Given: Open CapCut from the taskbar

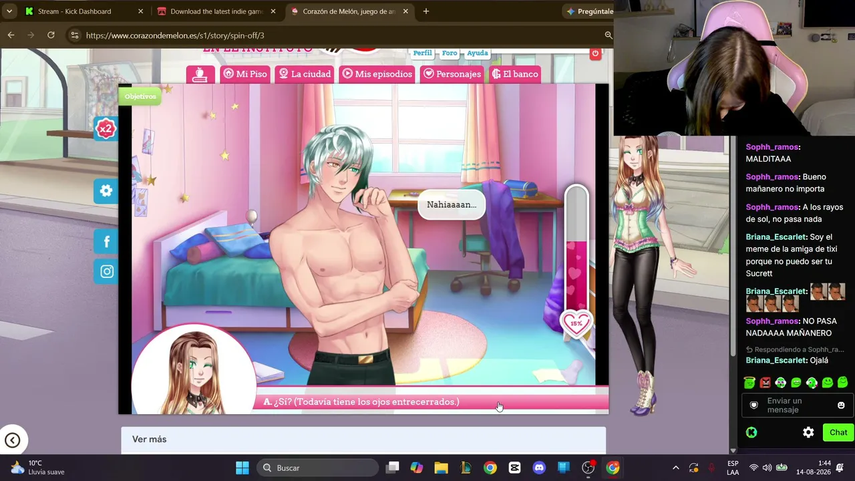Looking at the screenshot, I should pyautogui.click(x=514, y=468).
